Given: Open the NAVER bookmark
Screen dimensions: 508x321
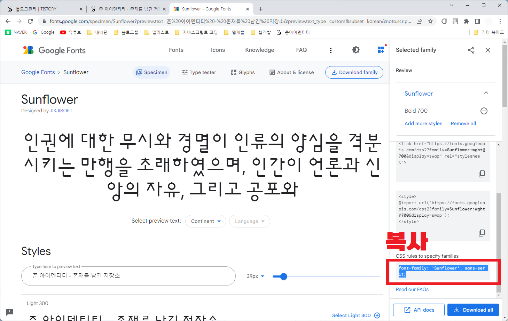Looking at the screenshot, I should point(16,32).
